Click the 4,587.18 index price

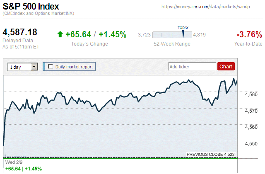coord(20,32)
